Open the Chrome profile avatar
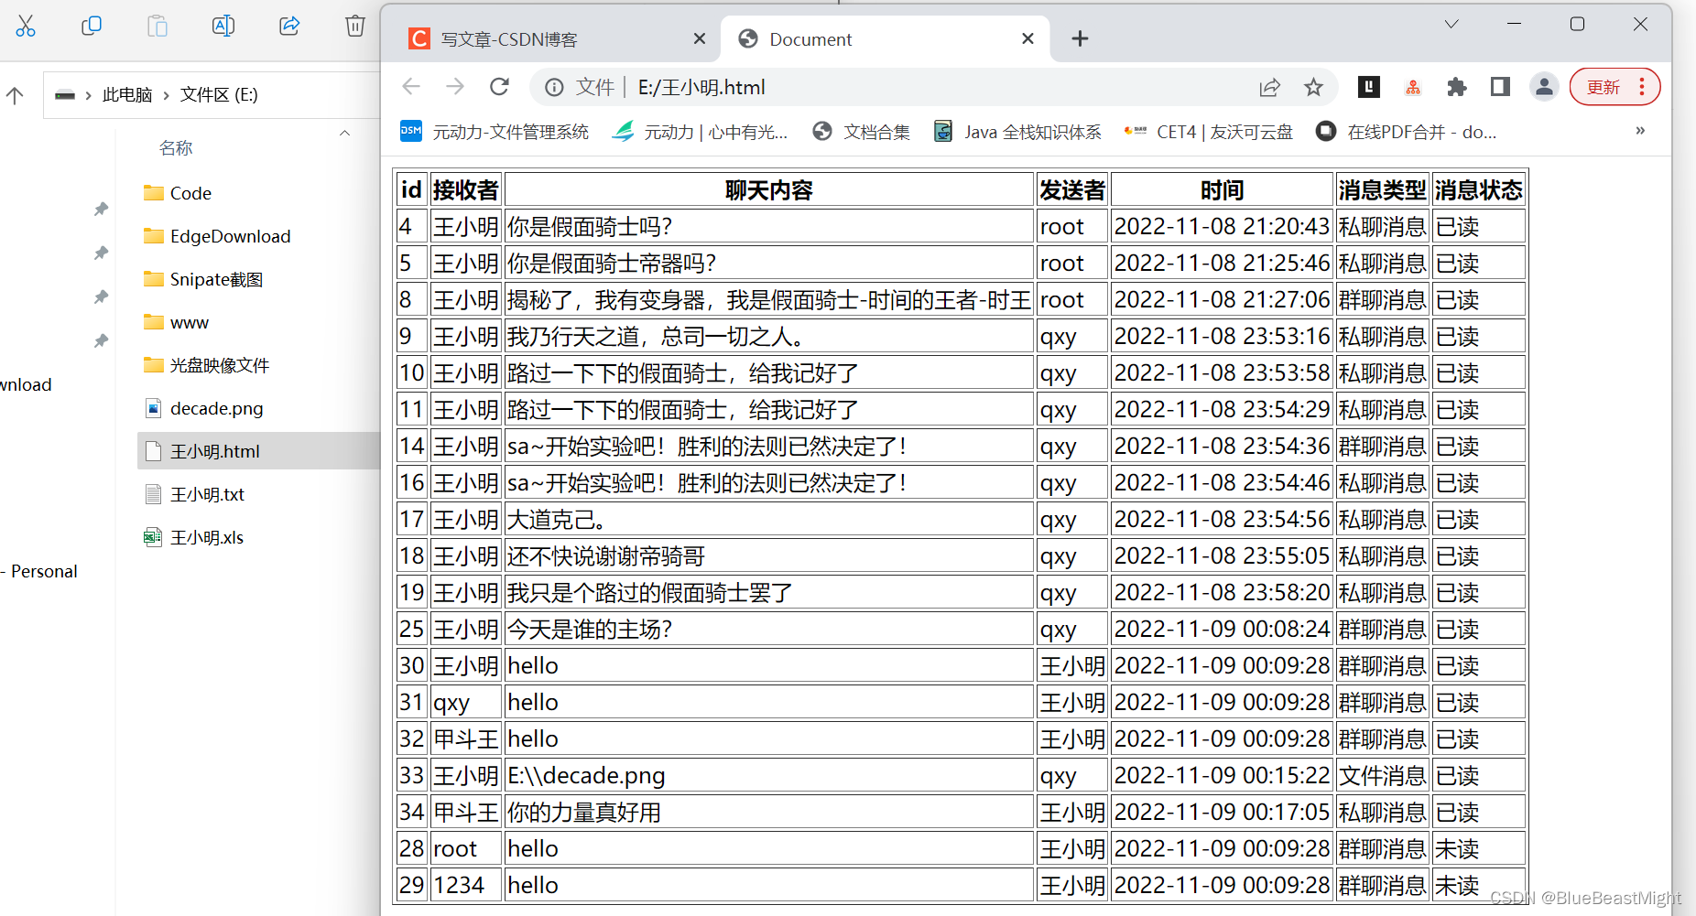This screenshot has width=1696, height=916. pyautogui.click(x=1544, y=87)
